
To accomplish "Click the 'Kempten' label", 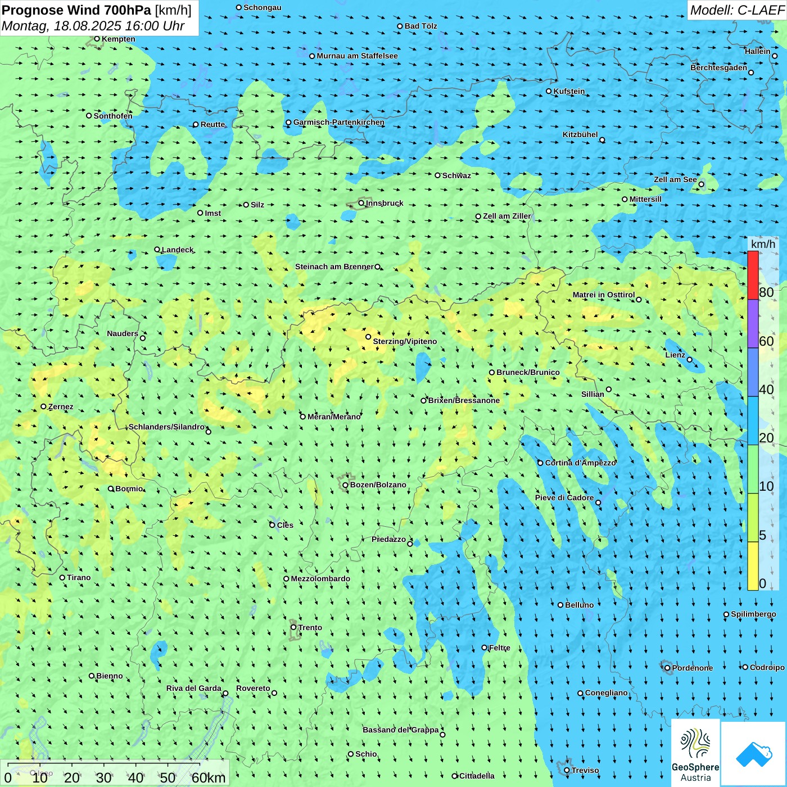I will [119, 39].
